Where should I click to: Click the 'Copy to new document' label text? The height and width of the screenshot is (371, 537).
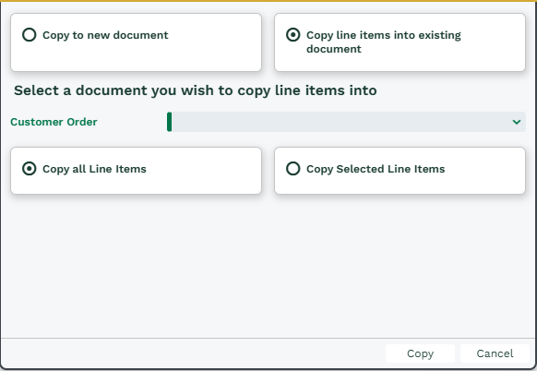[x=105, y=35]
